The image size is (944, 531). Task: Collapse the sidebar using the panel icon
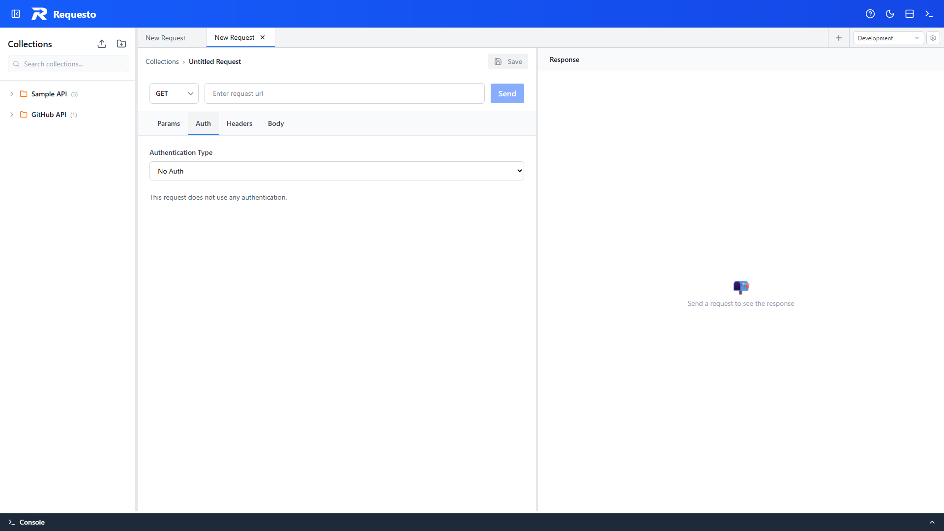[15, 14]
